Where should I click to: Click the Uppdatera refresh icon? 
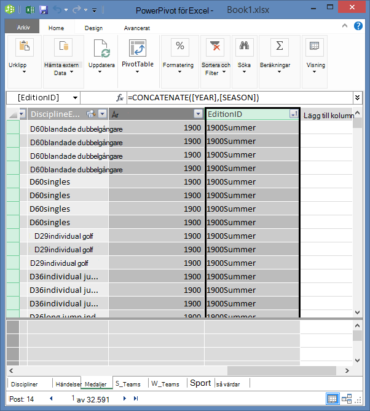pyautogui.click(x=101, y=48)
